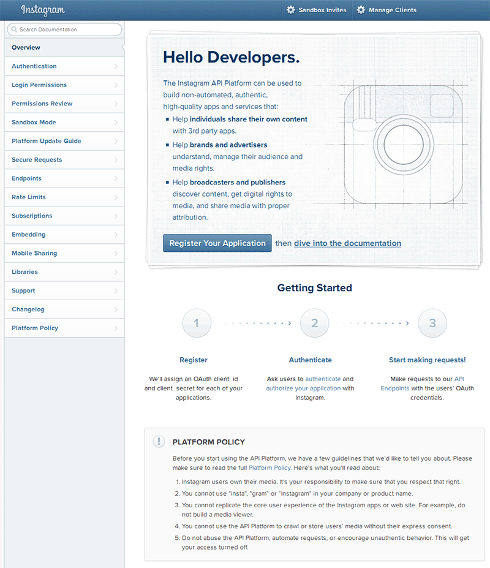This screenshot has width=490, height=568.
Task: Click 'broadcasters and publishers' bold text
Action: pos(238,182)
